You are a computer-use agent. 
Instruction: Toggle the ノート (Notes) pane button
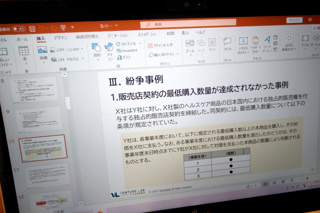pyautogui.click(x=252, y=186)
